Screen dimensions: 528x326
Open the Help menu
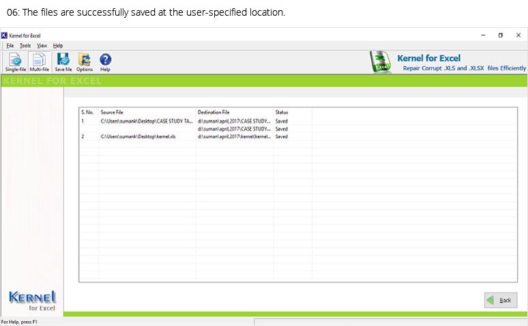pos(58,46)
